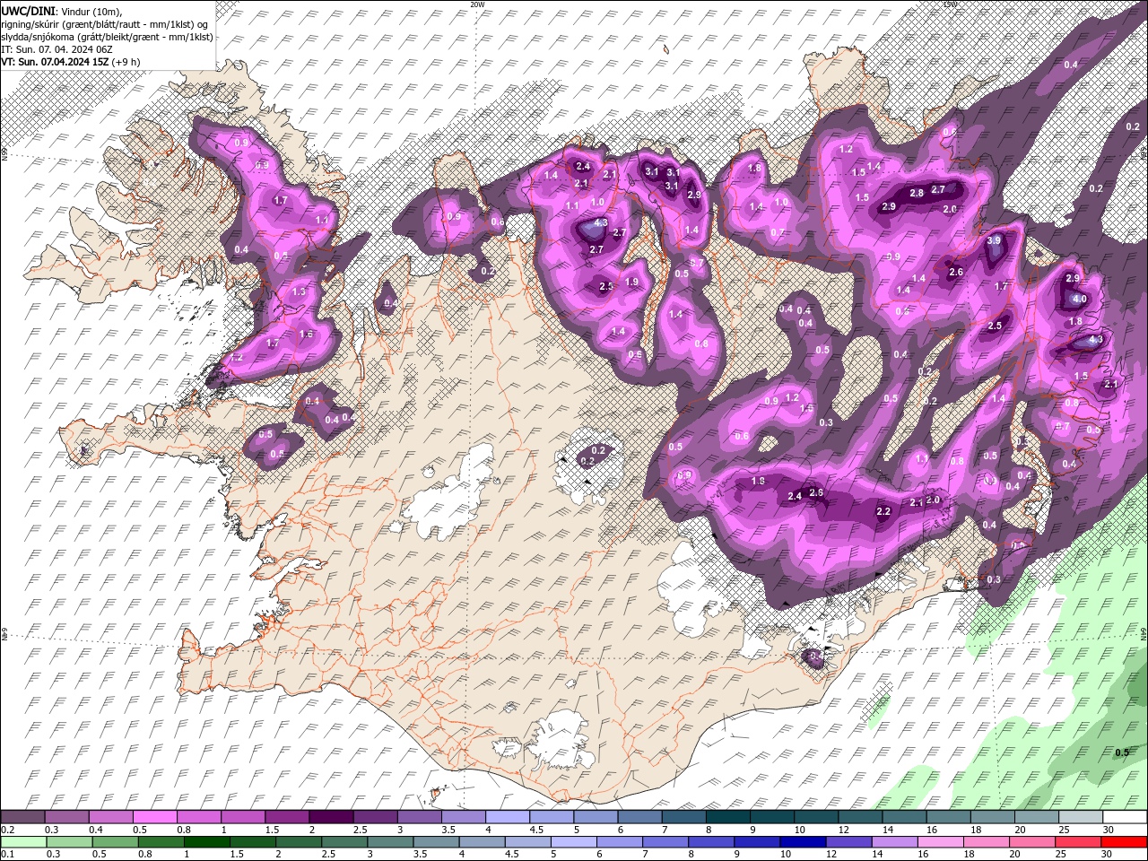Screen dimensions: 1148x861
Task: Click the 1.3 snowfall value in the Westfjords band
Action: (x=299, y=292)
